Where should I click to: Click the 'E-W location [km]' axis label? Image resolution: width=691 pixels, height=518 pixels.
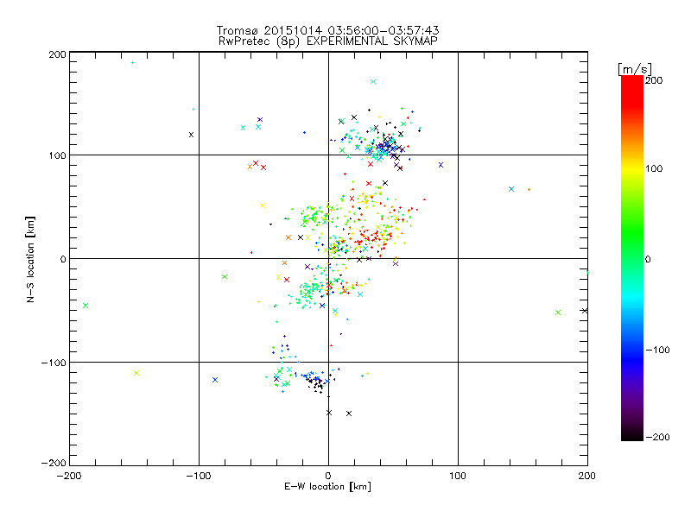tap(327, 486)
